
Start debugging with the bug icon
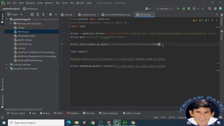(183, 9)
